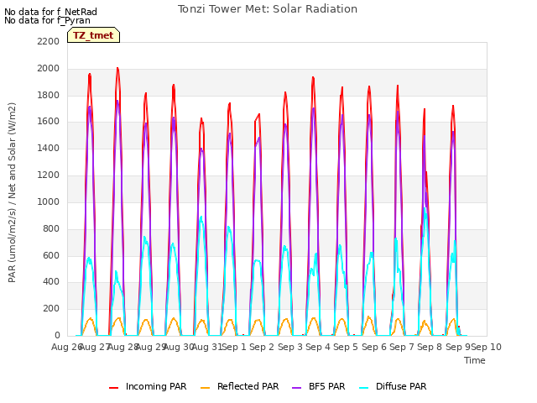Click the orange Reflected PAR legend swatch
The height and width of the screenshot is (403, 537).
[x=205, y=388]
